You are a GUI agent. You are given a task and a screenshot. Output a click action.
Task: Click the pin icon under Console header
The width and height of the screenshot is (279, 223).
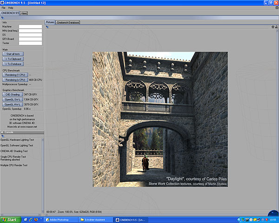click(x=3, y=136)
